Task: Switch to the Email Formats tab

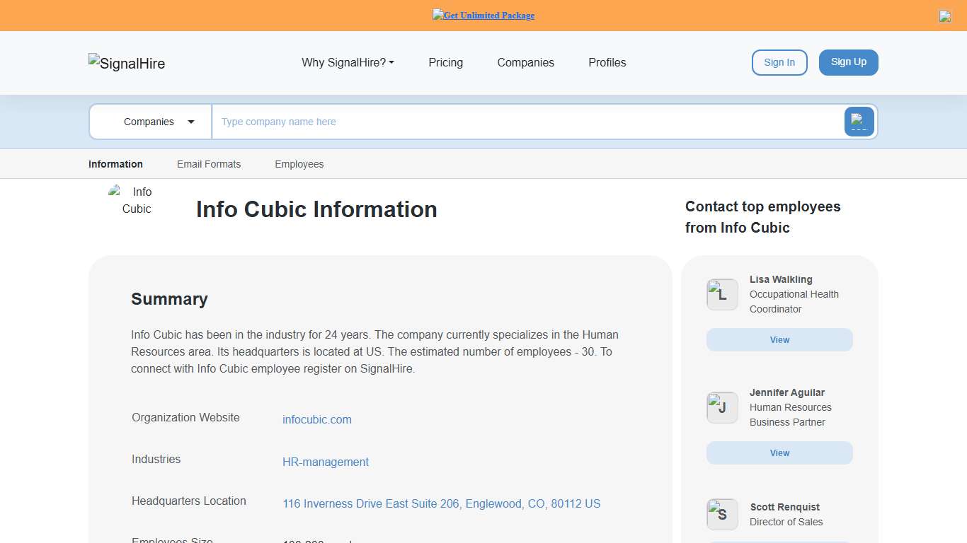Action: (x=209, y=164)
